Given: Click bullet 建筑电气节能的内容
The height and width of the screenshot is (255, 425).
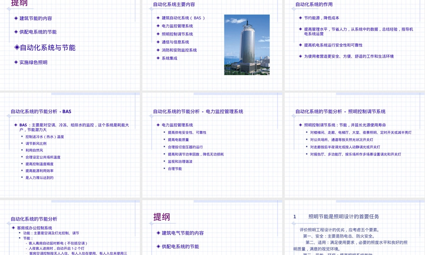Looking at the screenshot, I should coord(183,233).
